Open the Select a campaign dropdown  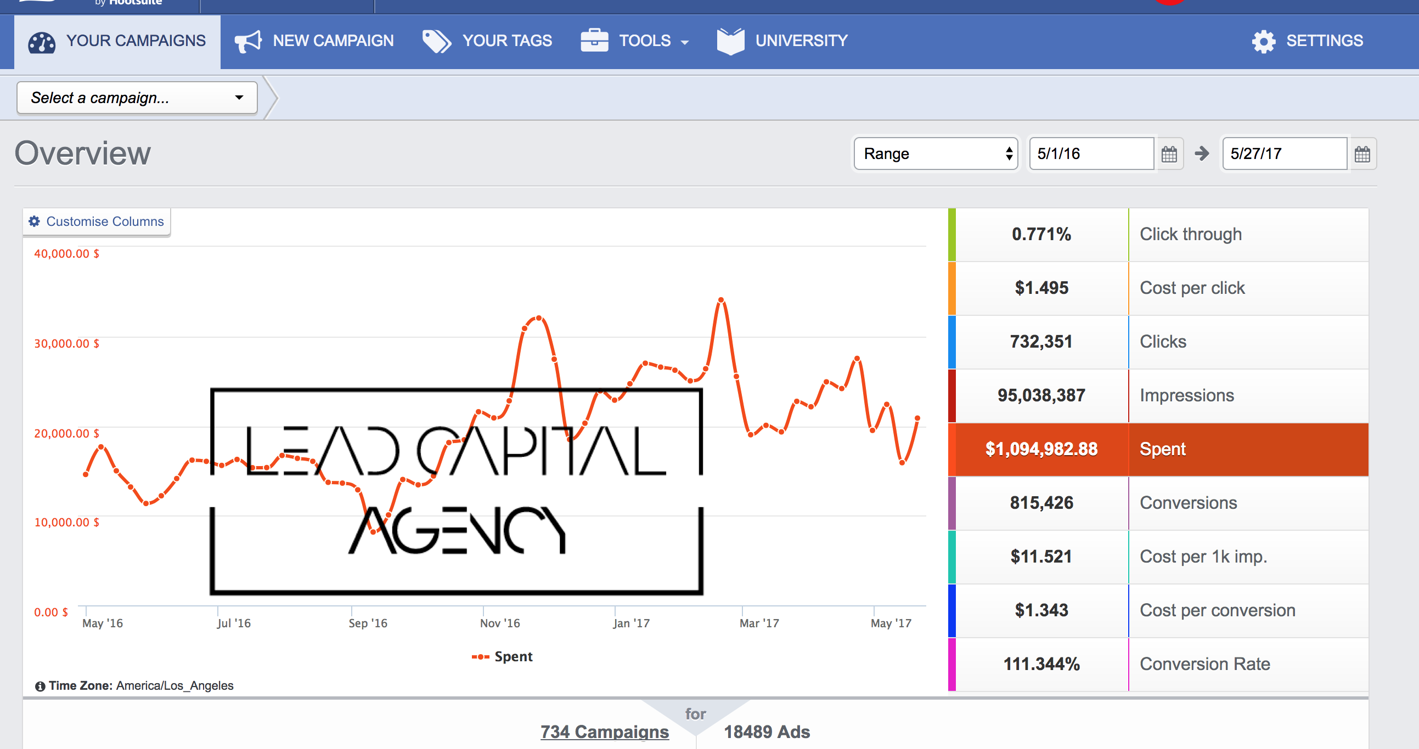click(137, 98)
